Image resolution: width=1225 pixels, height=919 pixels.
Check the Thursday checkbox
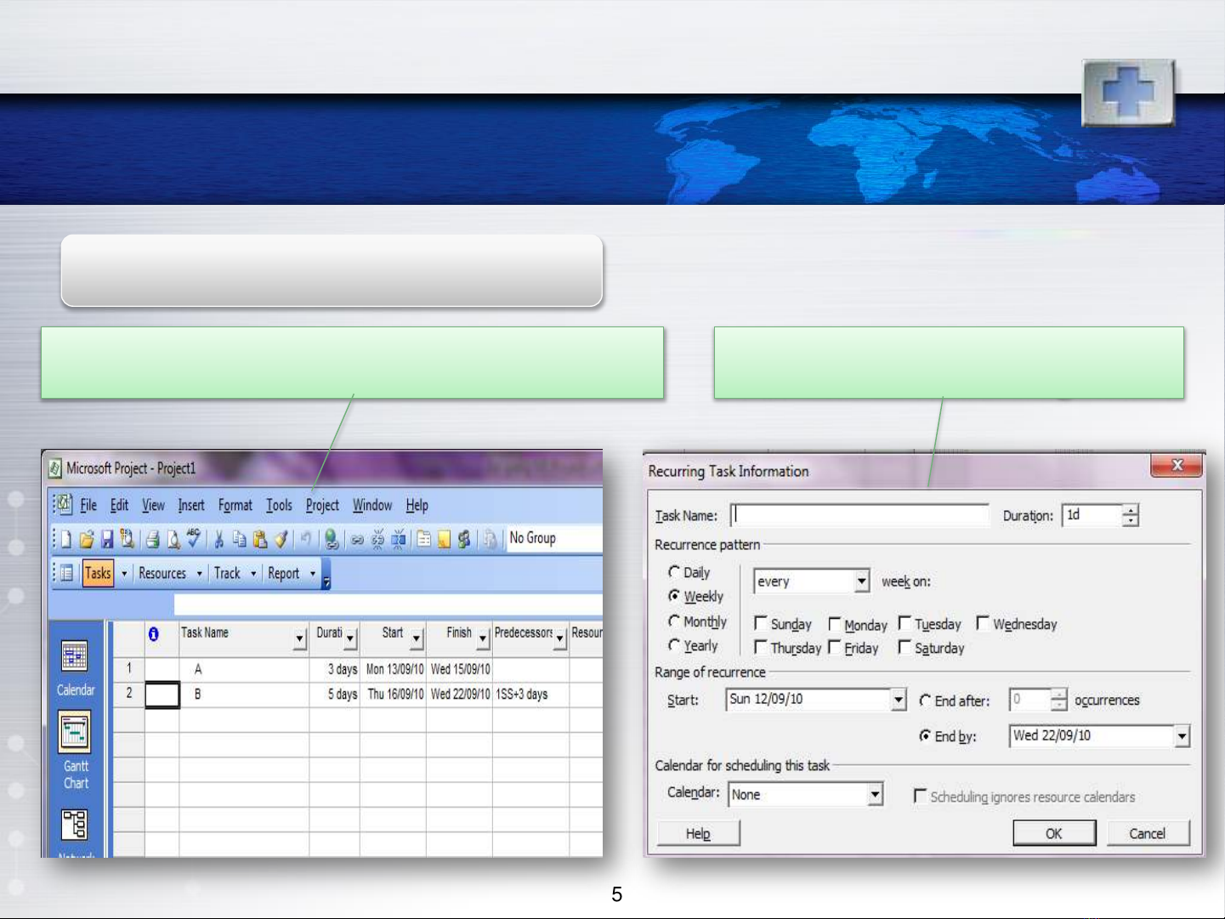point(761,647)
